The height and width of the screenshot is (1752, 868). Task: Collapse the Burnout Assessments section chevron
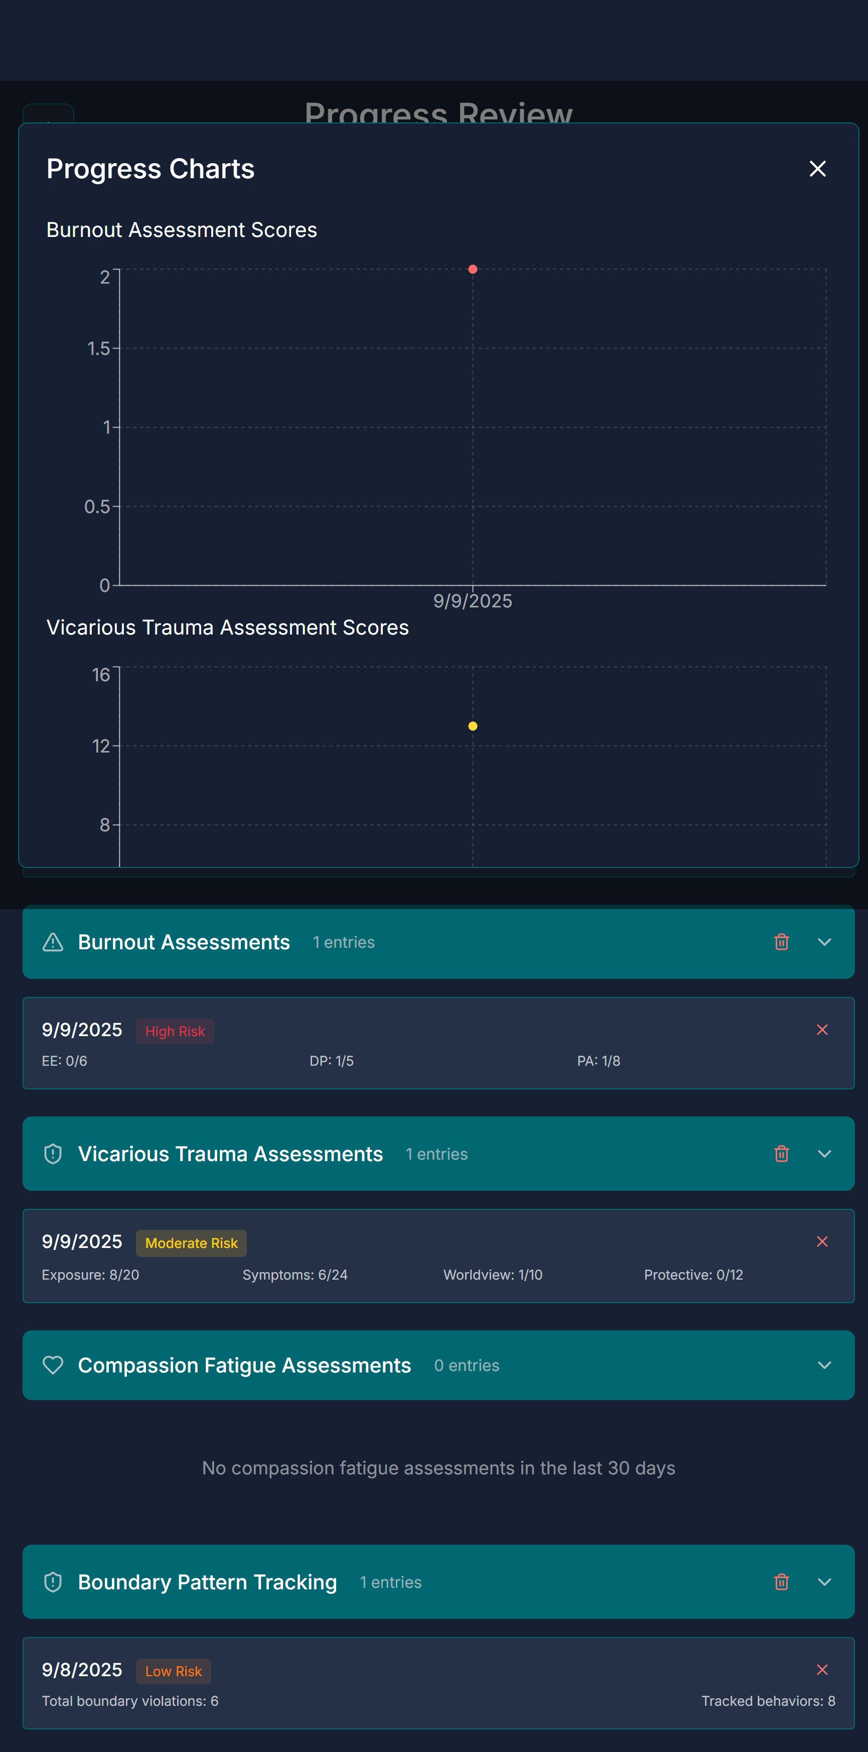pos(824,942)
